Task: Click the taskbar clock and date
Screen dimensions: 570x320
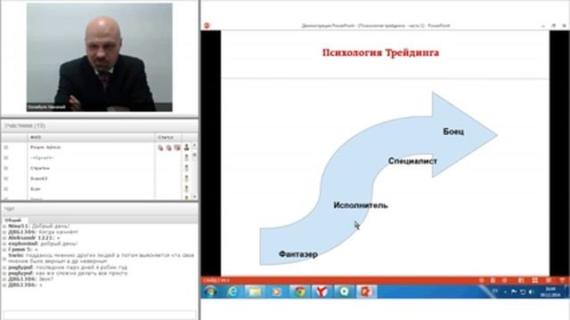Action: 550,292
